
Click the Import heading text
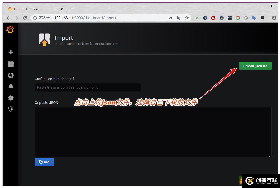(x=64, y=38)
